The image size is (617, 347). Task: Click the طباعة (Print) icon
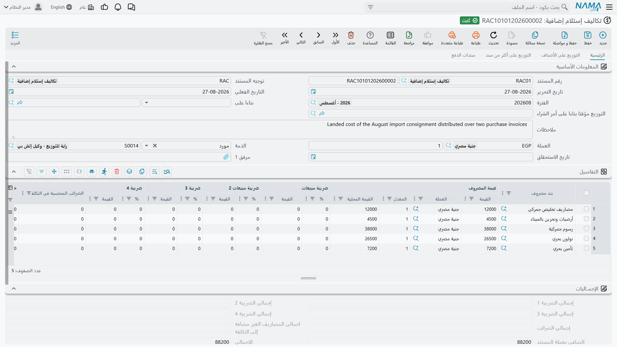click(x=476, y=35)
